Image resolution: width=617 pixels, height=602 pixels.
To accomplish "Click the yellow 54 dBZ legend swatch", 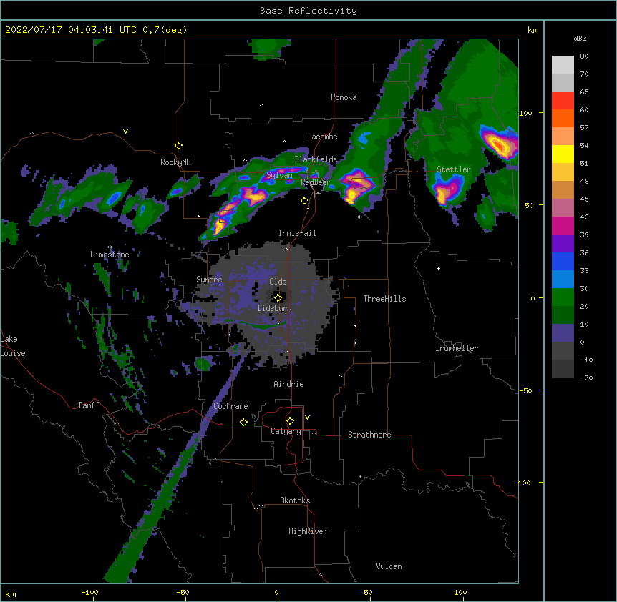I will coord(563,154).
